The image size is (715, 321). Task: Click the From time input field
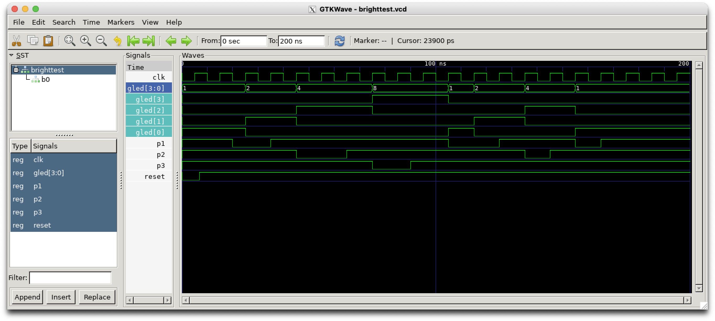tap(243, 41)
